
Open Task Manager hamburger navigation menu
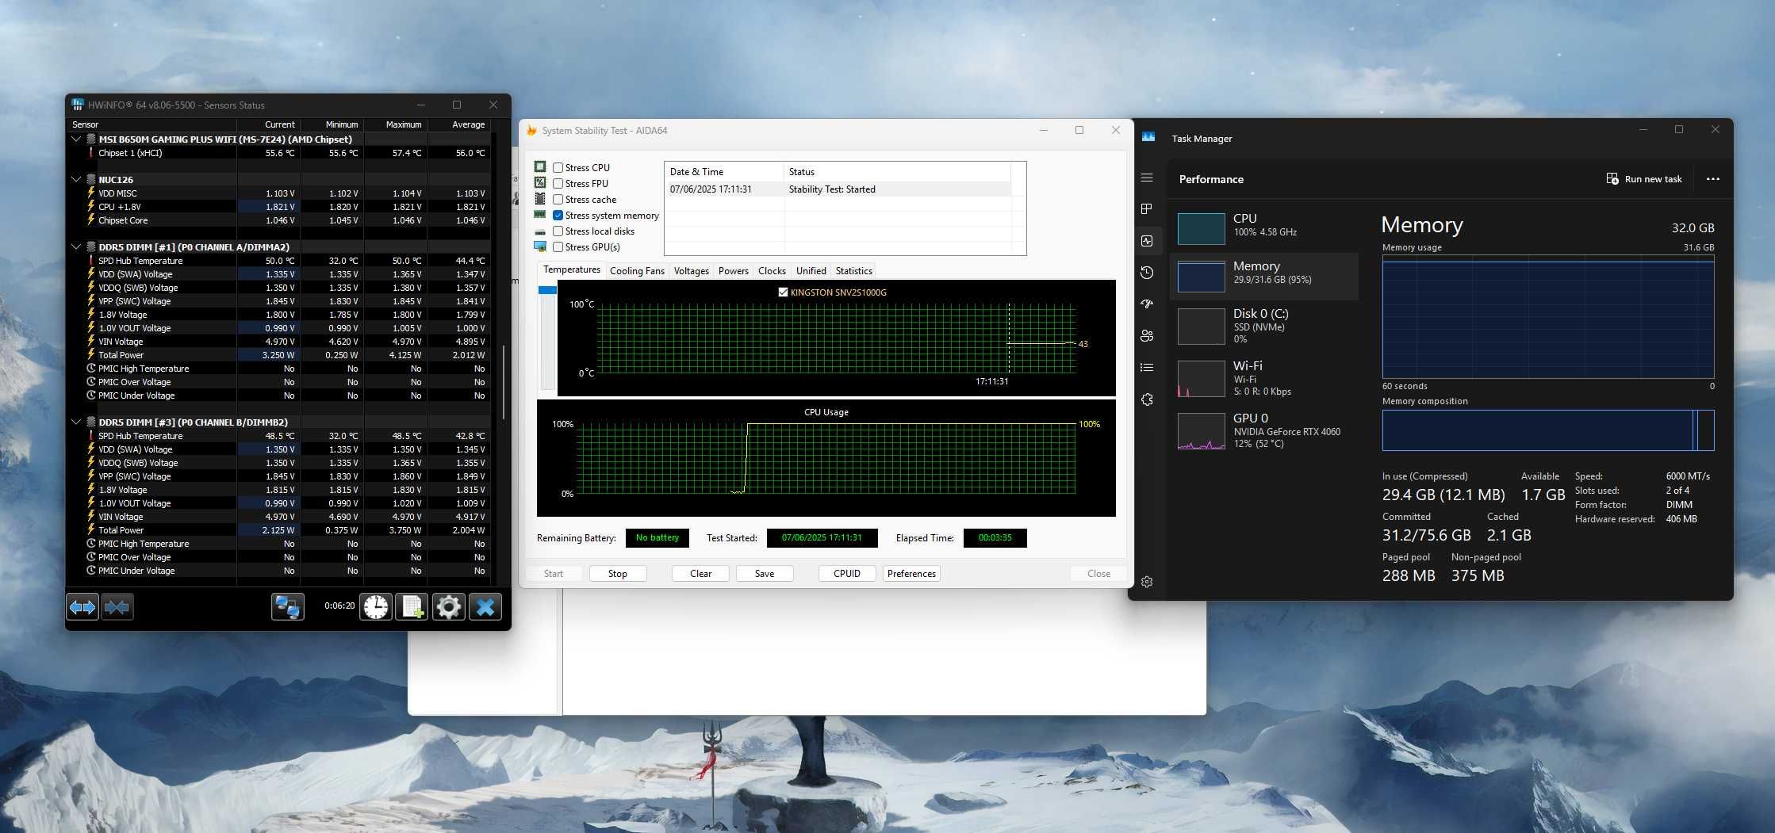[1147, 178]
